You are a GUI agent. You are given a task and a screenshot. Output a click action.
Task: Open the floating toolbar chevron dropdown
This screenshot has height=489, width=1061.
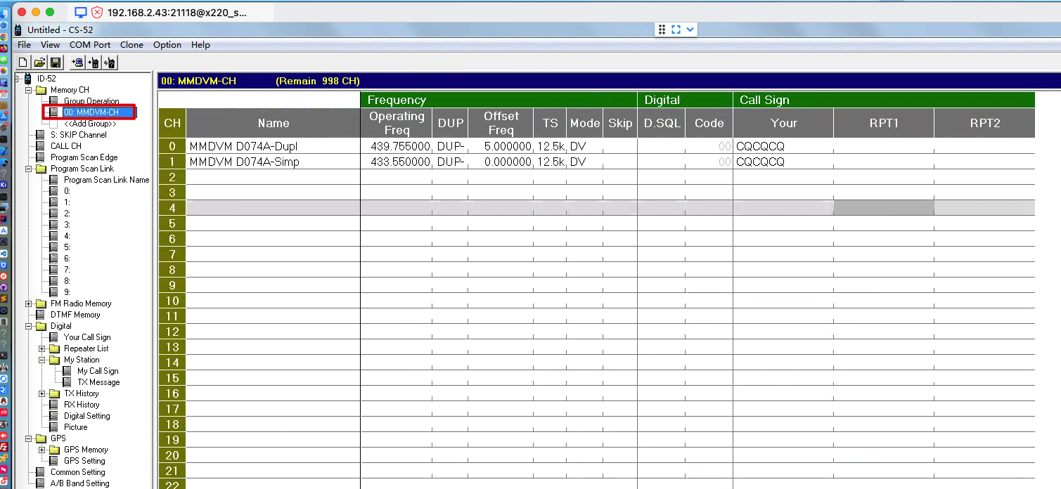[690, 30]
